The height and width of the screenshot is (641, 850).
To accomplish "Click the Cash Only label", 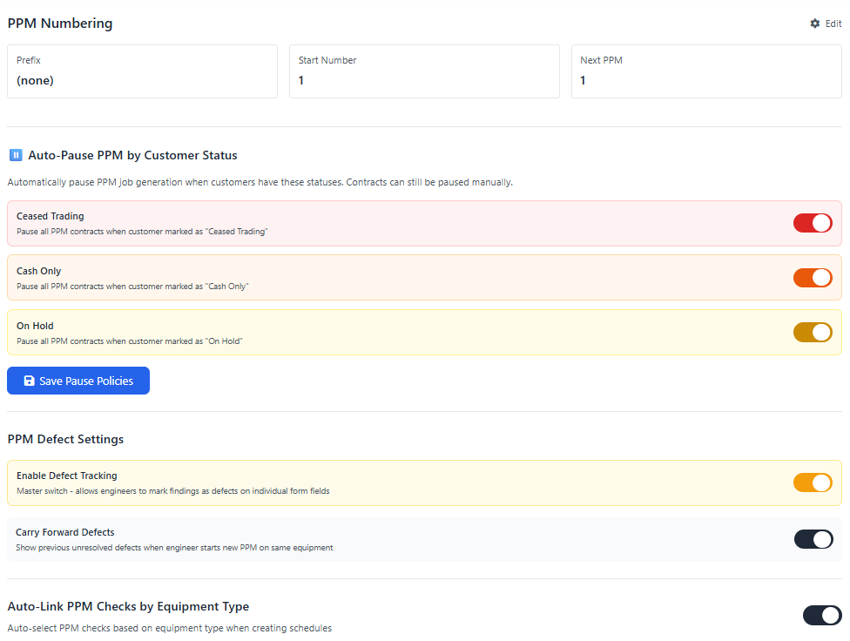I will 39,271.
